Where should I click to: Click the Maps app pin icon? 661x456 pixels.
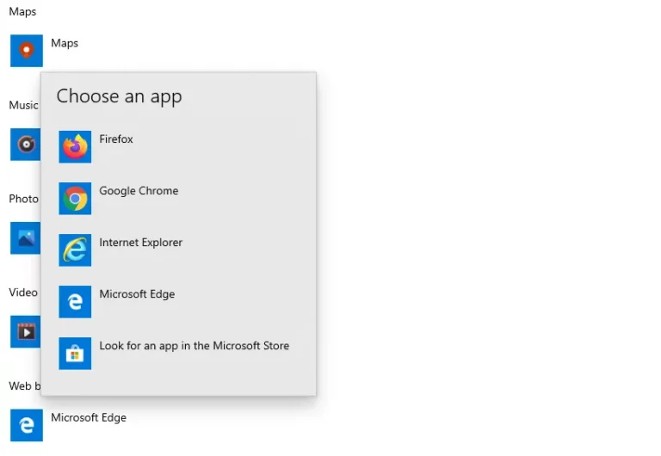point(27,51)
